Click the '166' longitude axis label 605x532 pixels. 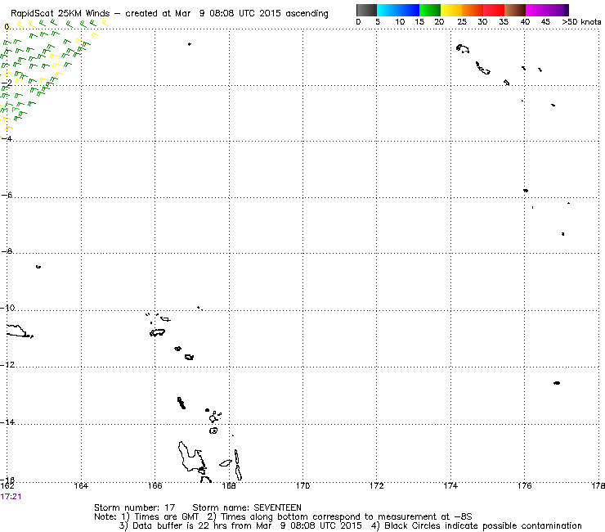[x=155, y=486]
